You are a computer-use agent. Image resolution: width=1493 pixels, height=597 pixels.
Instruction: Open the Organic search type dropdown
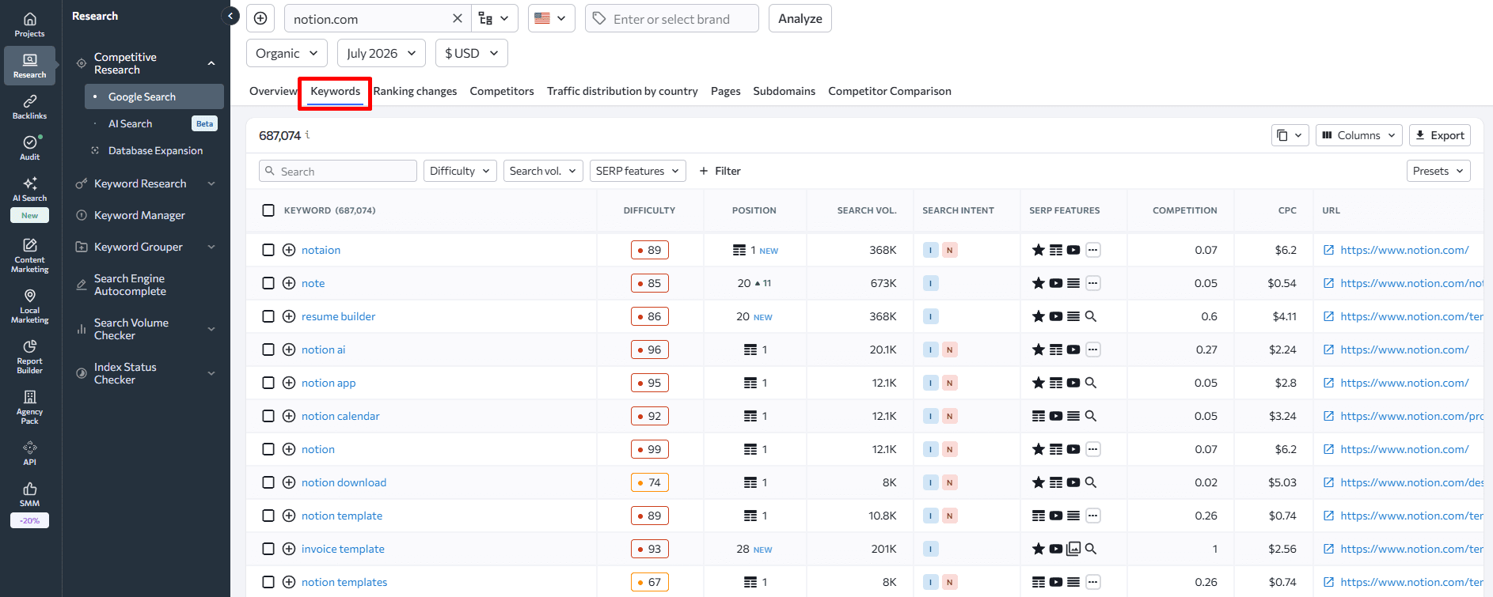click(287, 53)
